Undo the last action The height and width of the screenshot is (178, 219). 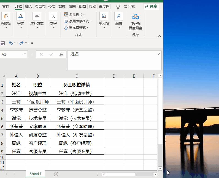tap(11, 43)
